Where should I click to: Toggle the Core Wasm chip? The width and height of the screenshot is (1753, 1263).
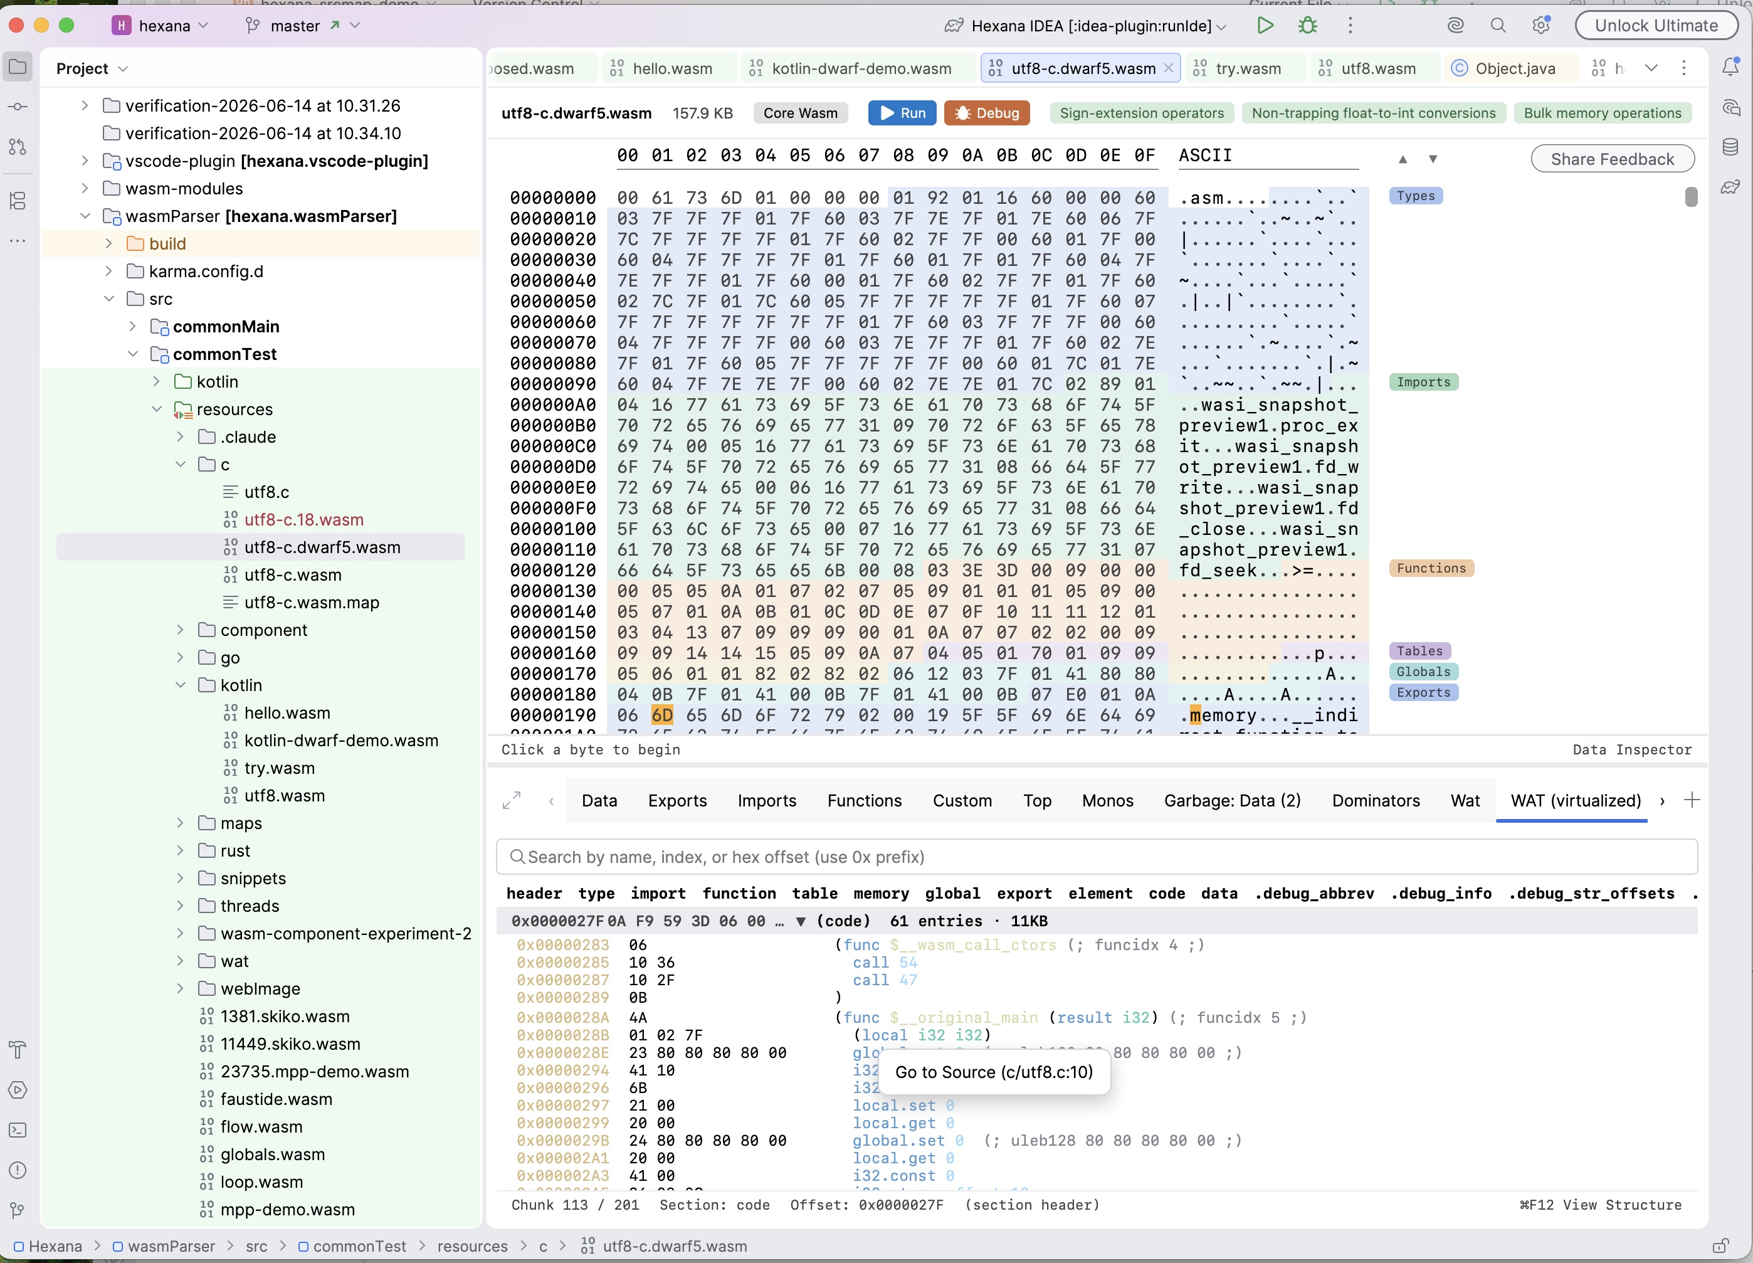tap(801, 113)
